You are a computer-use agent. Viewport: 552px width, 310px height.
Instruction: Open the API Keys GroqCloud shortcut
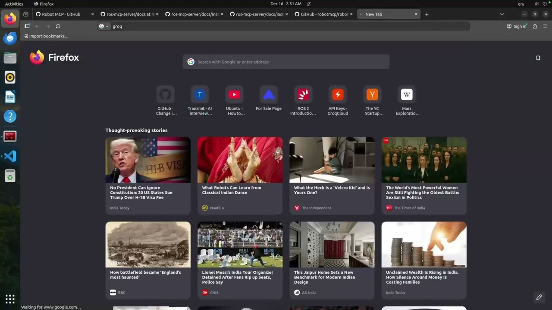[x=338, y=100]
